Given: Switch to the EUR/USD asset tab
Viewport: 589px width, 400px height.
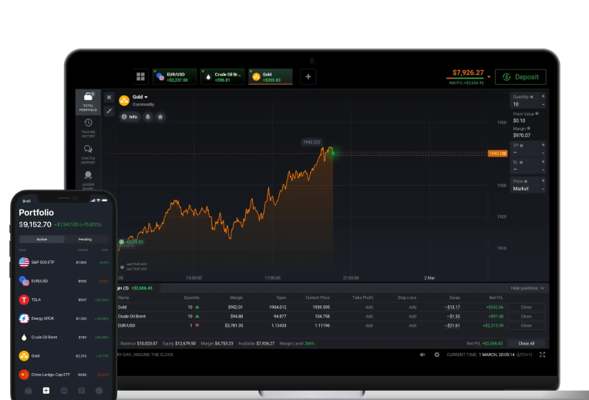Looking at the screenshot, I should 173,76.
